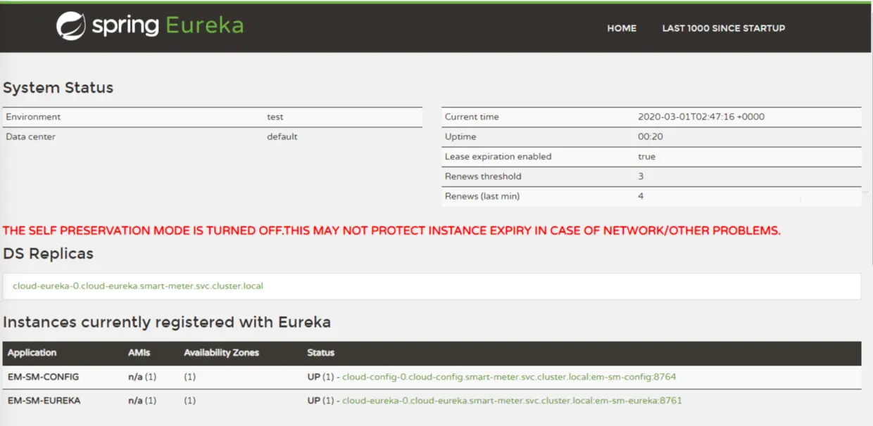Select the EM-SM-EUREKA application cell
The image size is (873, 426).
pyautogui.click(x=44, y=401)
